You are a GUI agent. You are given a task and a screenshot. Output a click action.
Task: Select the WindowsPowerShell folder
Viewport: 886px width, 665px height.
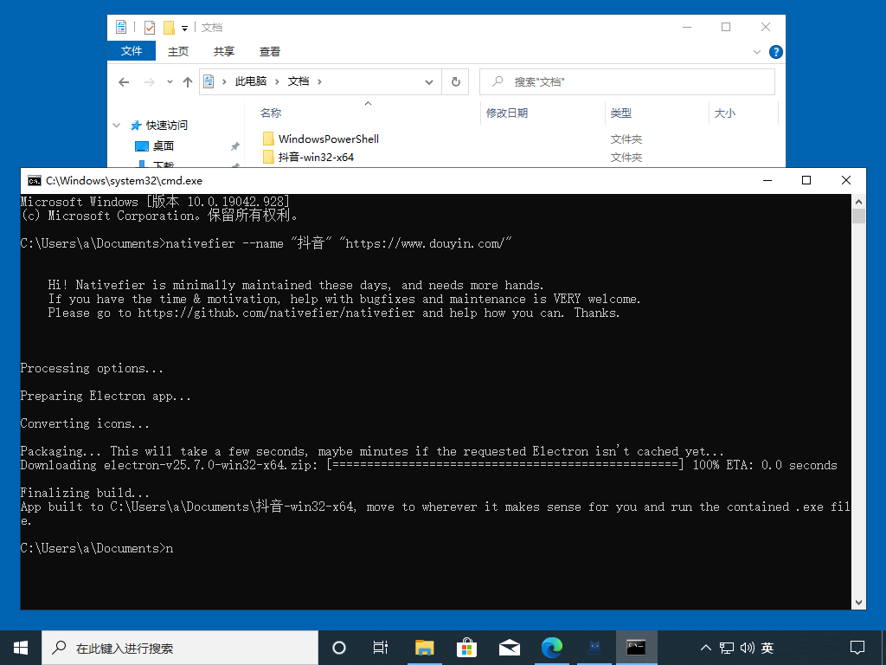click(328, 139)
